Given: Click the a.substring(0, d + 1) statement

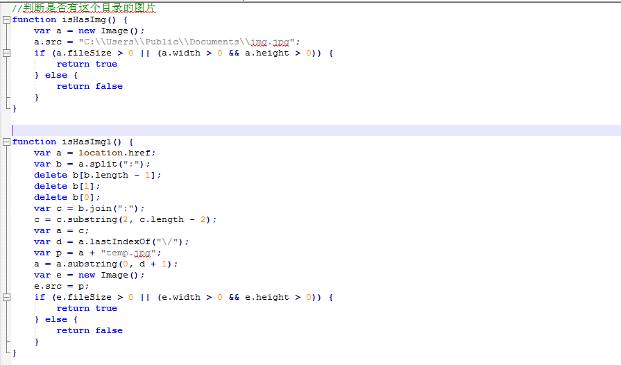Looking at the screenshot, I should (105, 264).
